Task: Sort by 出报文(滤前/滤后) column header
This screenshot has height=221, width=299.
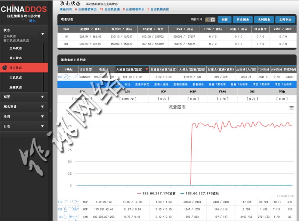Action: pos(221,69)
